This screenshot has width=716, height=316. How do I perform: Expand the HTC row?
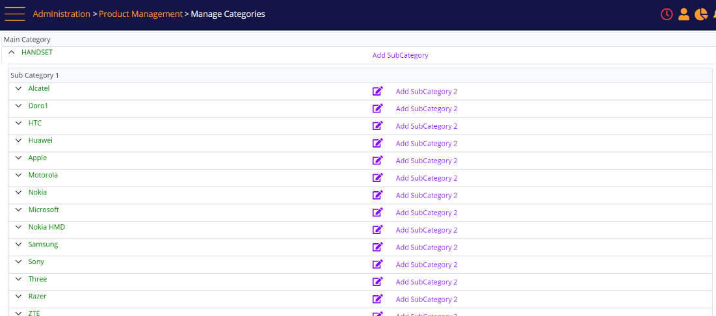coord(18,124)
